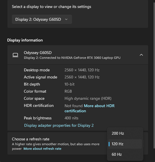Select 60 Hz refresh rate
This screenshot has height=162, width=155.
pyautogui.click(x=125, y=154)
